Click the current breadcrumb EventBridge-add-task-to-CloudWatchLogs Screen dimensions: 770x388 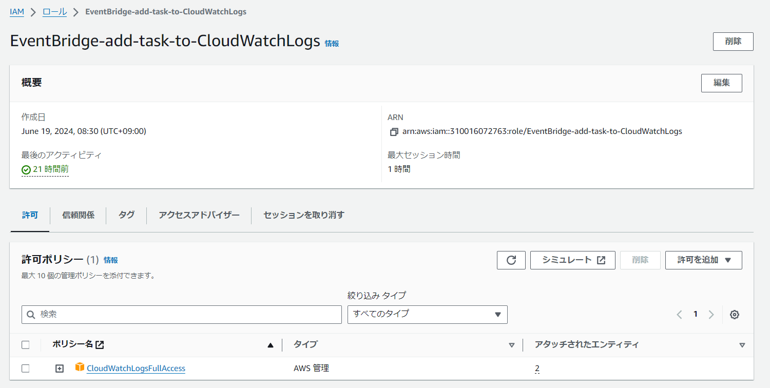coord(166,12)
